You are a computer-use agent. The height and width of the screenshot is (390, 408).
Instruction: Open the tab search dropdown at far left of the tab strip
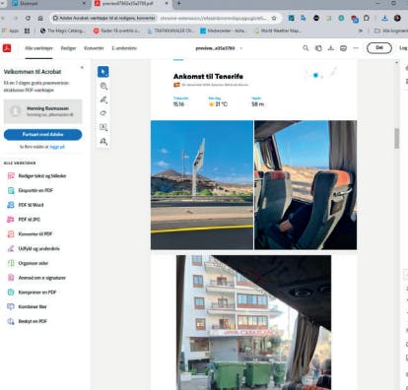click(3, 4)
